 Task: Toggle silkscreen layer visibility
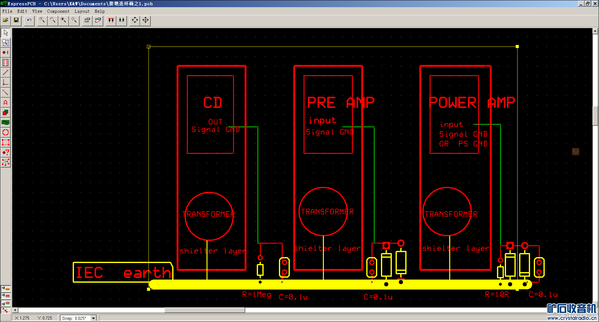tap(6, 288)
